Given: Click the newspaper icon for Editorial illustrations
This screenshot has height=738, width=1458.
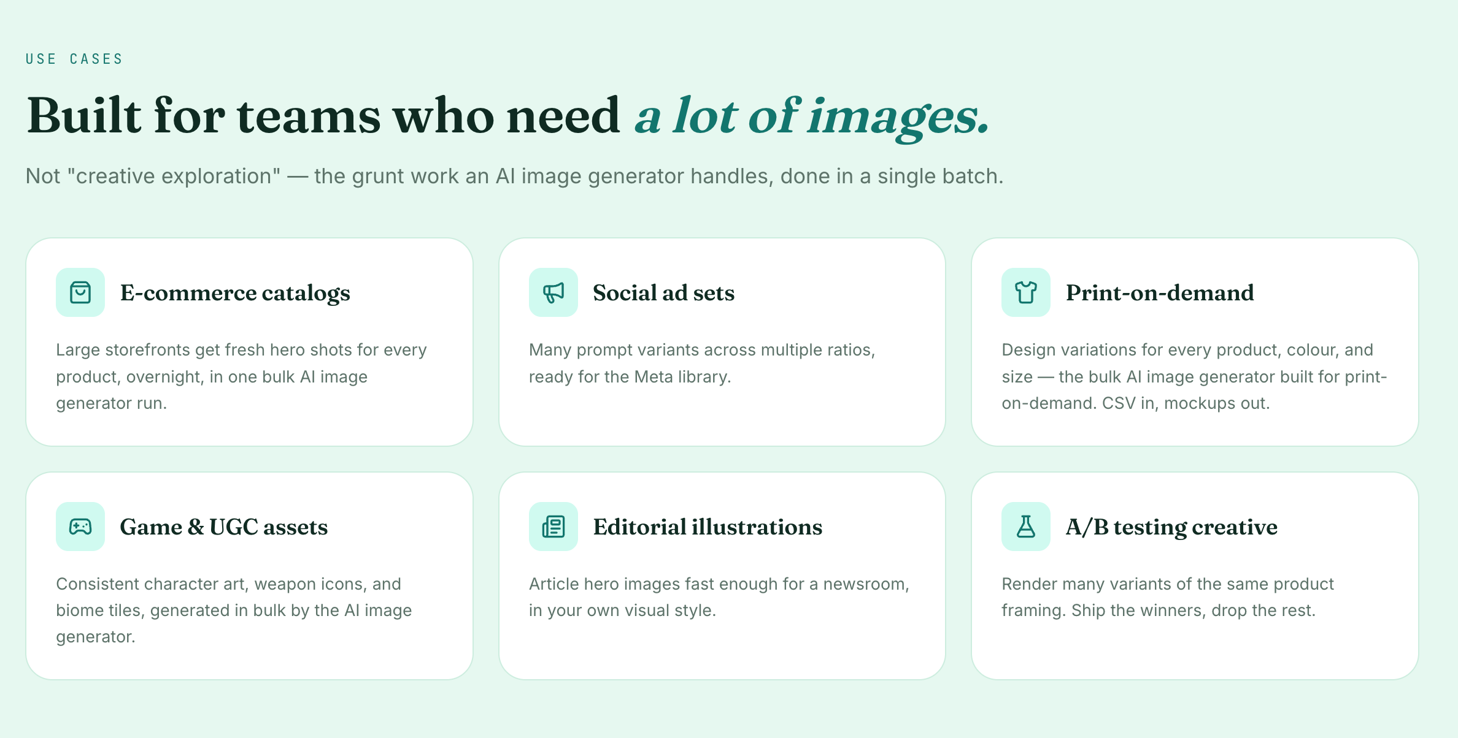Looking at the screenshot, I should pyautogui.click(x=553, y=527).
